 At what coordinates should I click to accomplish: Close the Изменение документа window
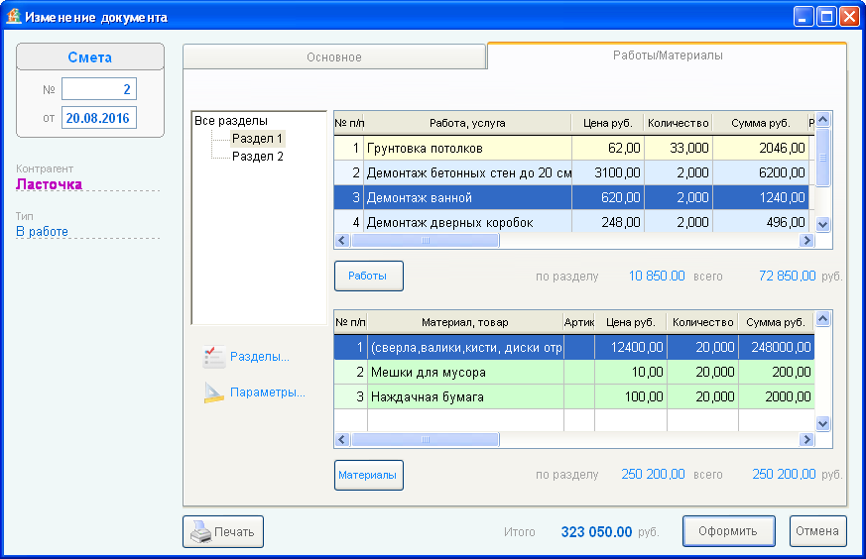click(x=849, y=17)
